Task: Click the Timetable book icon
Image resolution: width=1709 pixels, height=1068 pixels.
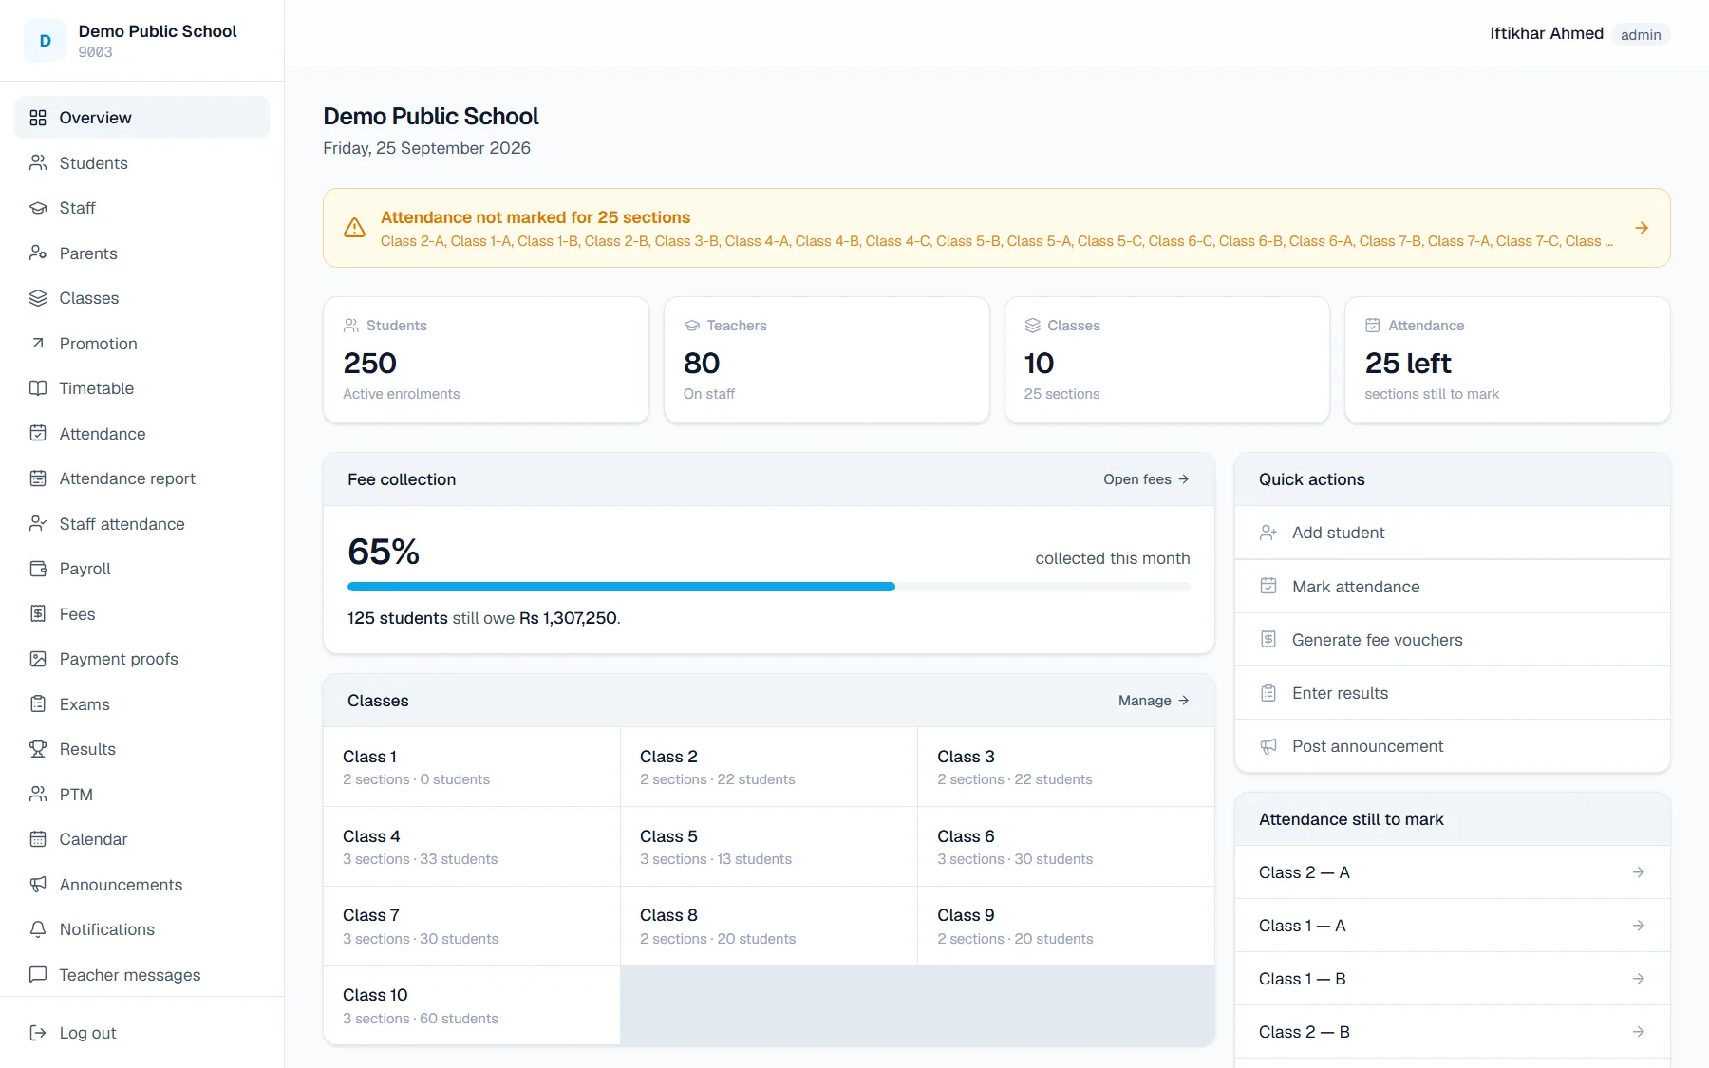Action: pos(38,388)
